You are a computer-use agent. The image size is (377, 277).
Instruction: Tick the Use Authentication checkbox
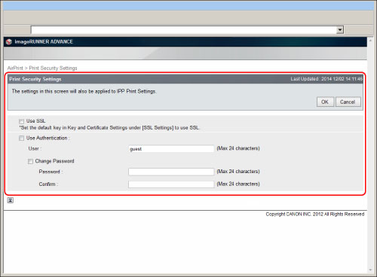[22, 138]
